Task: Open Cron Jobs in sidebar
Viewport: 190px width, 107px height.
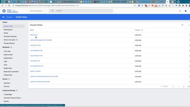Action: (7, 51)
